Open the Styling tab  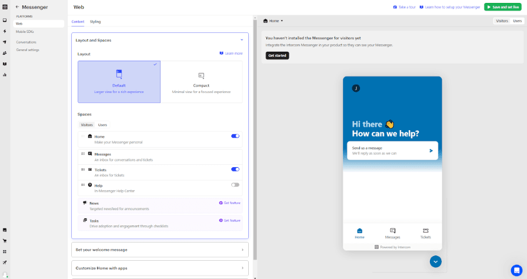(95, 22)
